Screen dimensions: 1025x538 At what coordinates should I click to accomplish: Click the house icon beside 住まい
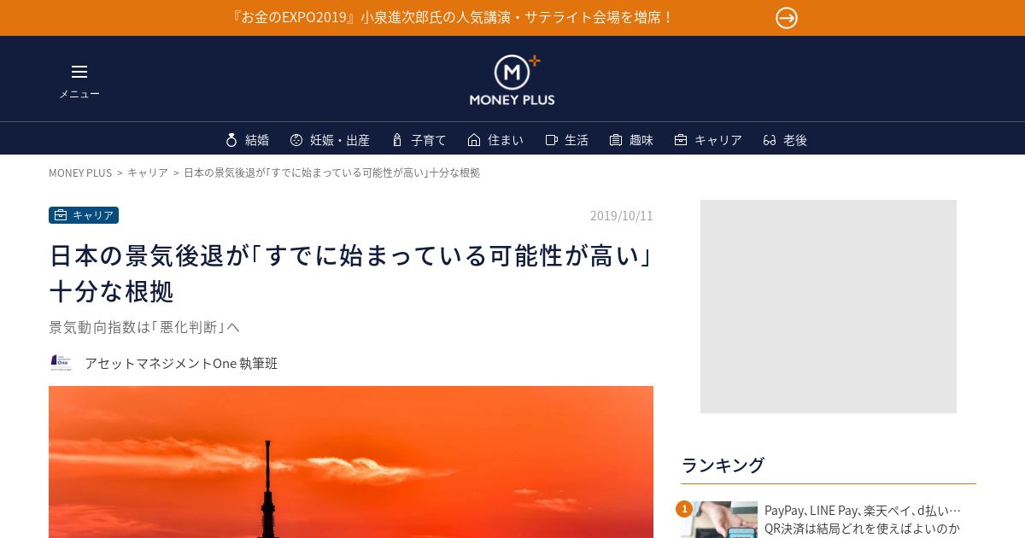(474, 140)
